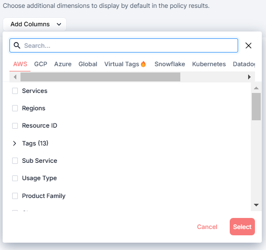Click the flame icon beside Virtual Tags
This screenshot has width=266, height=250.
(x=144, y=64)
